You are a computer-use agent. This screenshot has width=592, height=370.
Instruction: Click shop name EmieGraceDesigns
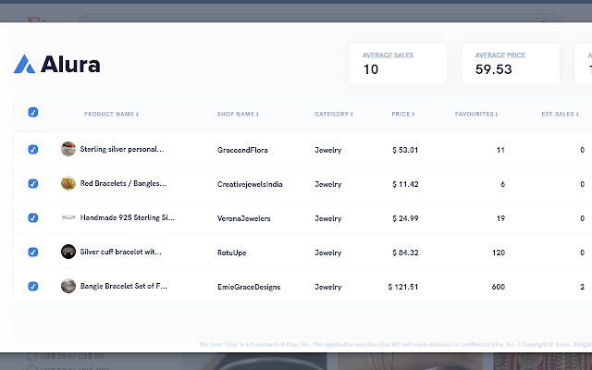pos(249,287)
